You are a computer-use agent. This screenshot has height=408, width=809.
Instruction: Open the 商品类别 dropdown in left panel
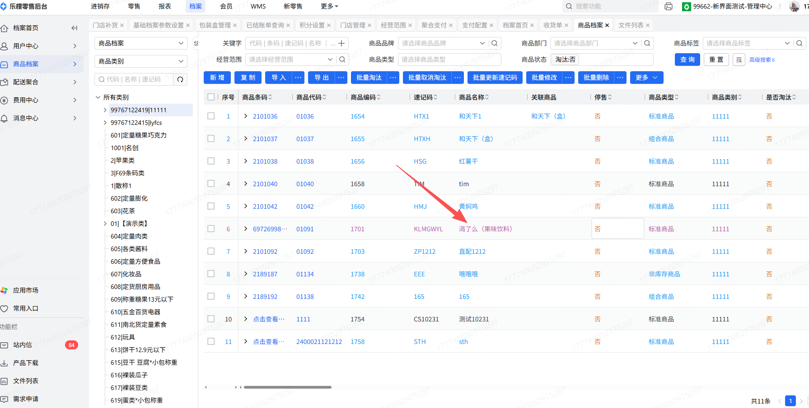tap(141, 61)
